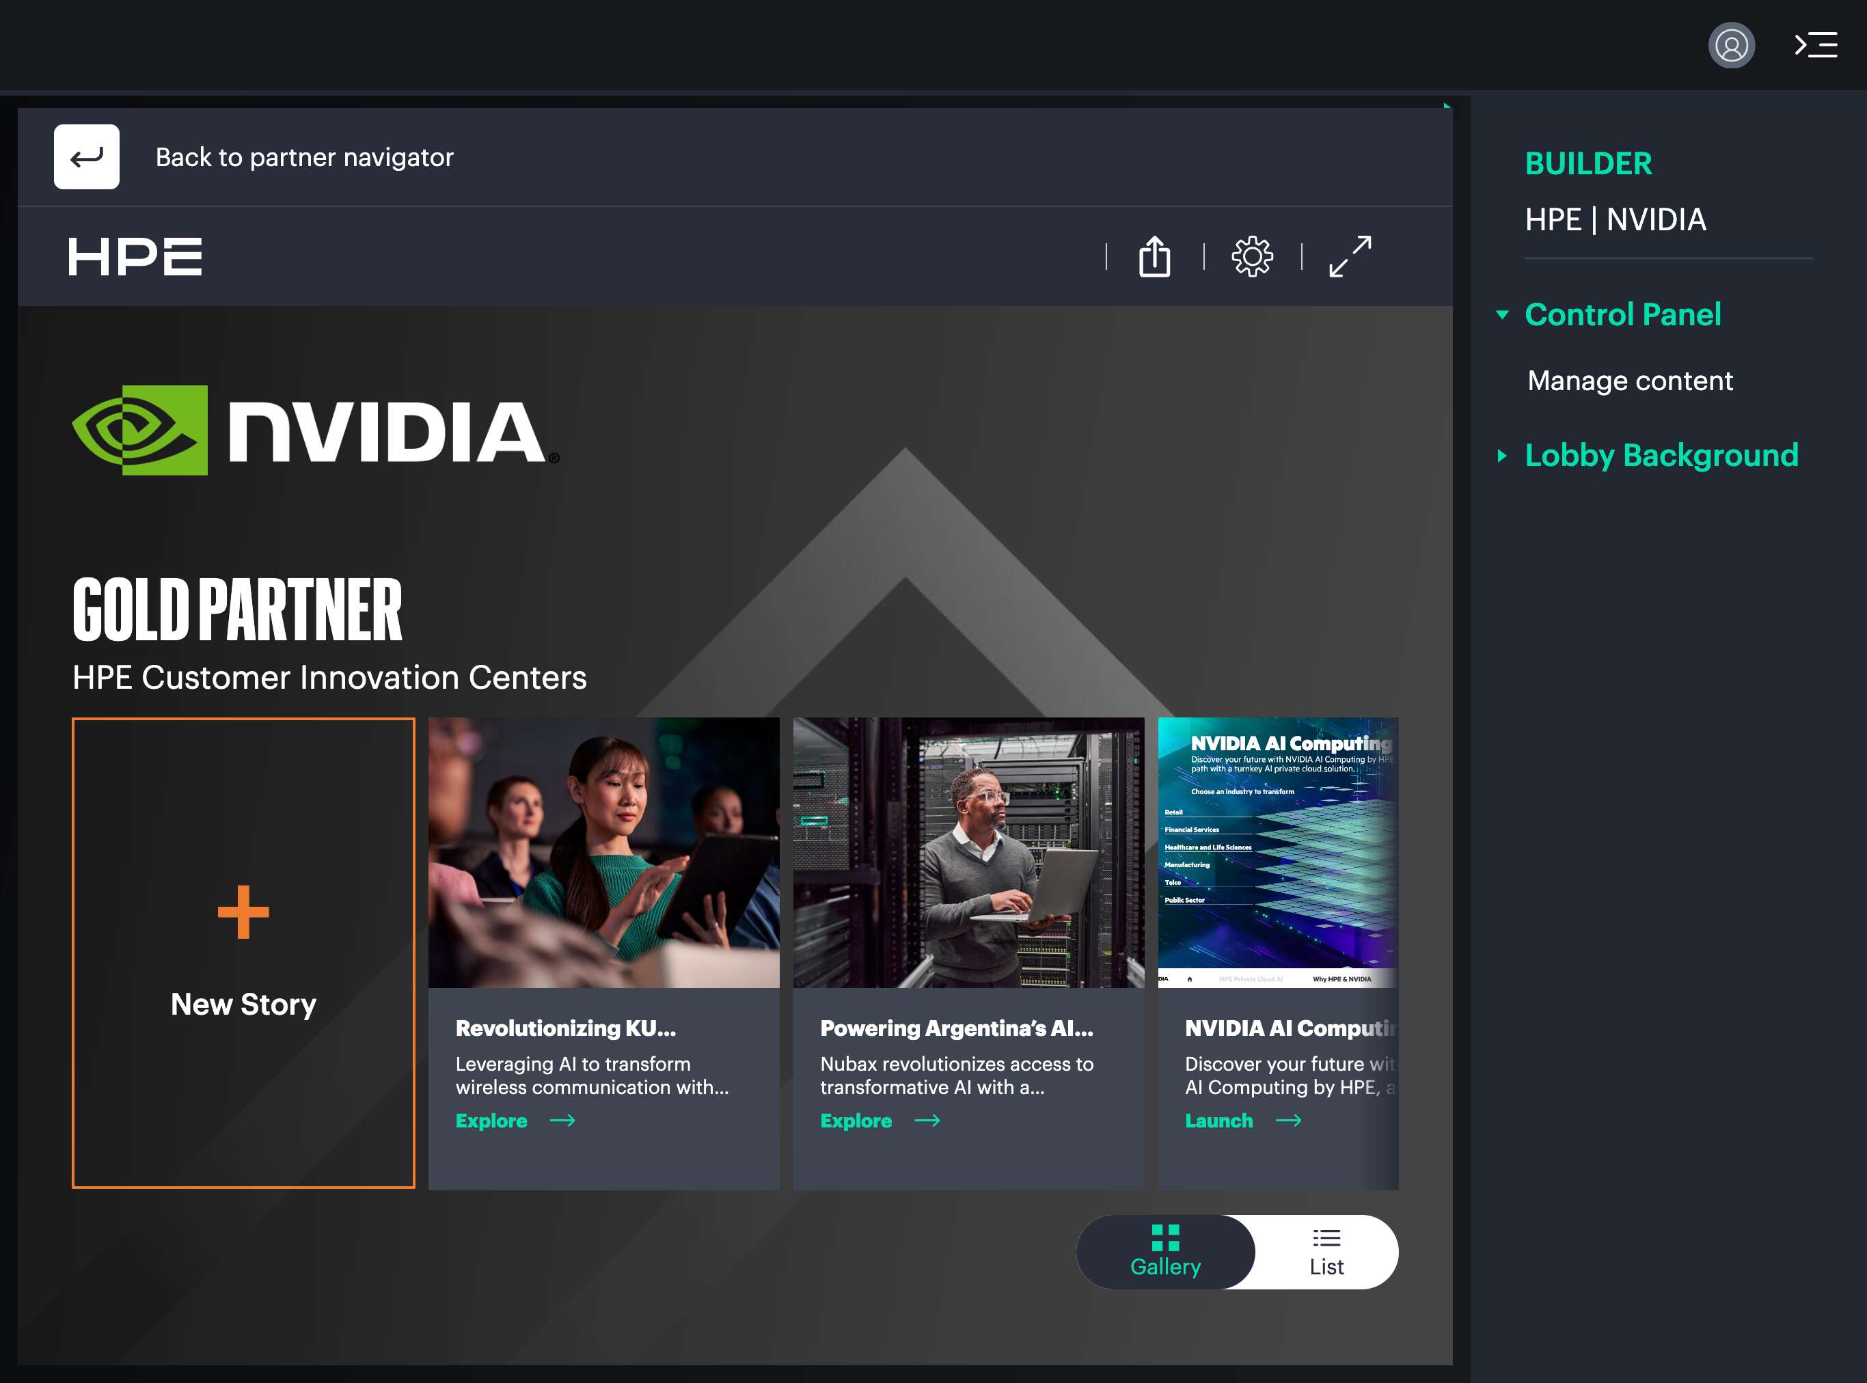This screenshot has height=1383, width=1867.
Task: Open the user profile icon
Action: click(x=1732, y=45)
